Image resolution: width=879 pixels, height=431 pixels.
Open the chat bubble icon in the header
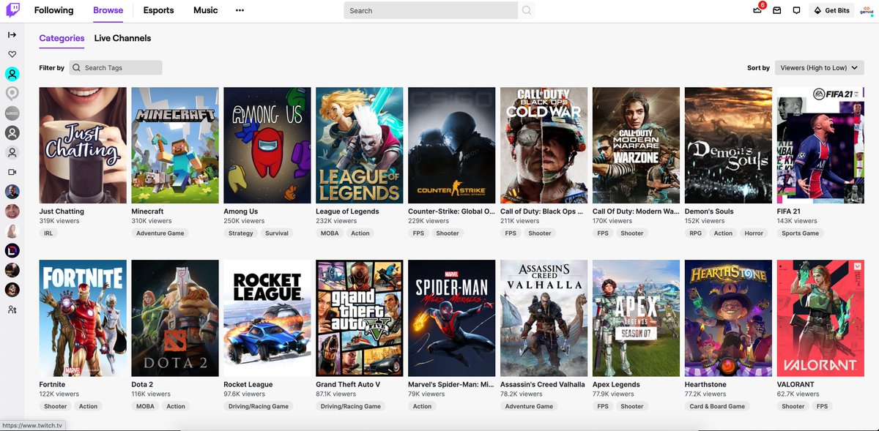point(796,10)
